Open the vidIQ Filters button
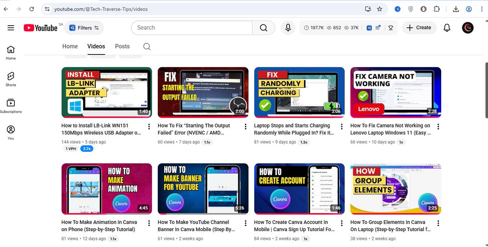The height and width of the screenshot is (247, 488). tap(84, 28)
